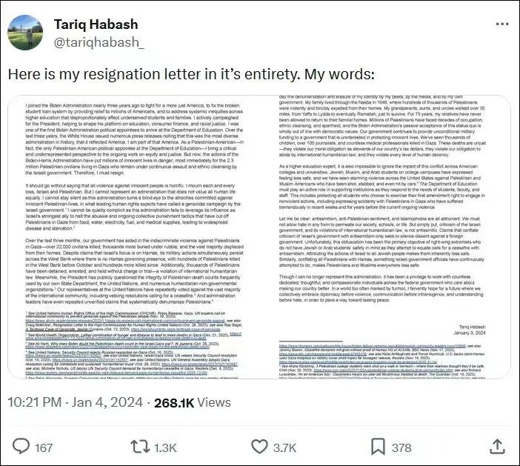Like the post with the heart icon
The width and height of the screenshot is (520, 466).
259,447
